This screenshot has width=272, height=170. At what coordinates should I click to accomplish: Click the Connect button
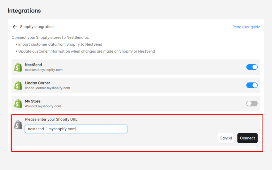tap(247, 138)
